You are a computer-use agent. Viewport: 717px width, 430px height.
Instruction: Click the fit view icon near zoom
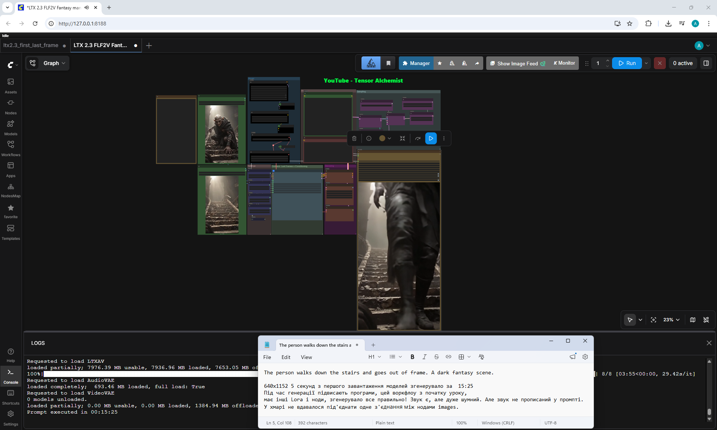[653, 320]
